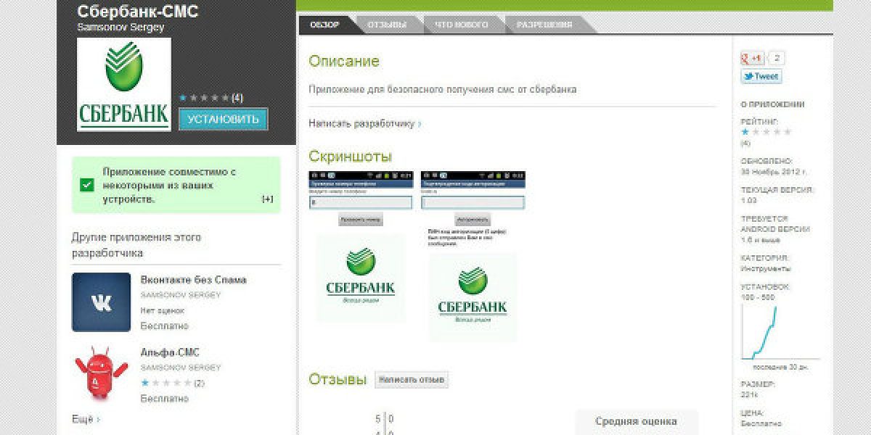Switch to the ЧТО НОВОГО tab
The height and width of the screenshot is (435, 871).
(460, 25)
